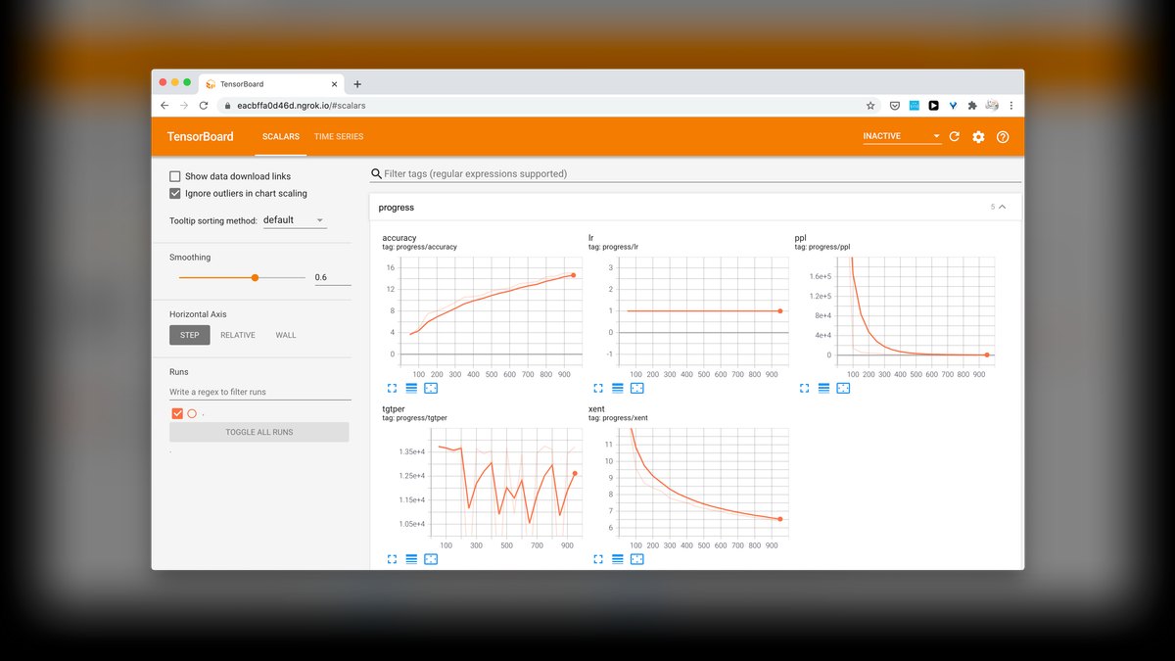The width and height of the screenshot is (1175, 661).
Task: Bookmark this page with star icon
Action: 870,105
